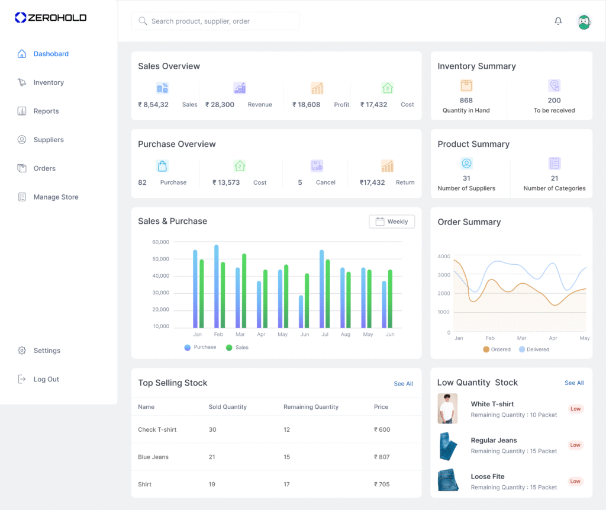Click See All for Top Selling Stock
Viewport: 606px width, 510px height.
pyautogui.click(x=403, y=384)
